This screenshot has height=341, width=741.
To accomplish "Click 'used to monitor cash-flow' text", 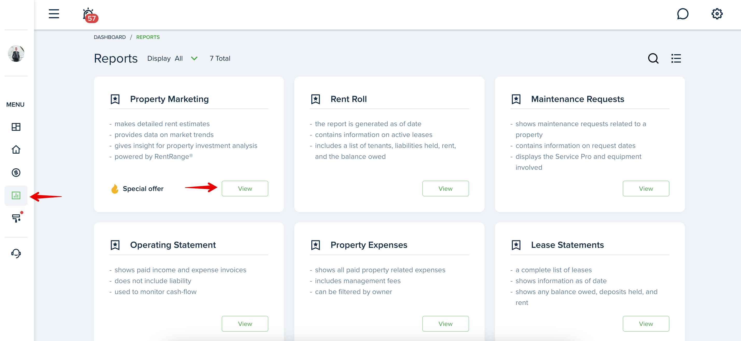I will [155, 292].
